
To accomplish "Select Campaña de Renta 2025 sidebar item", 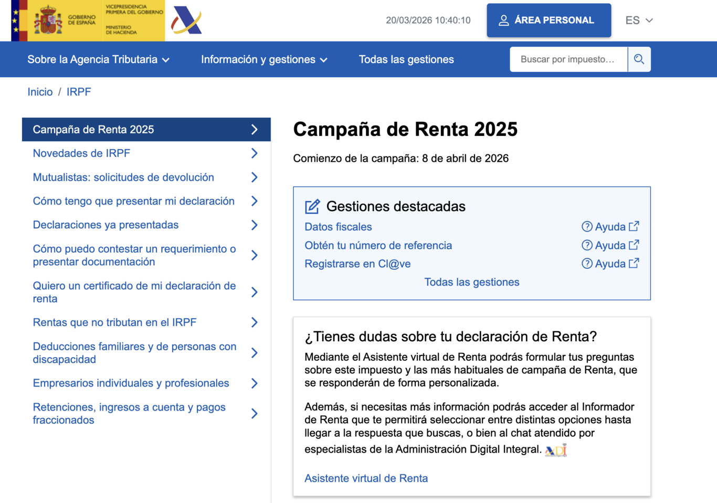I will coord(146,130).
